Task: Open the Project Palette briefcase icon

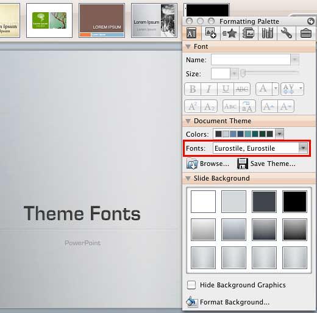Action: (x=306, y=34)
